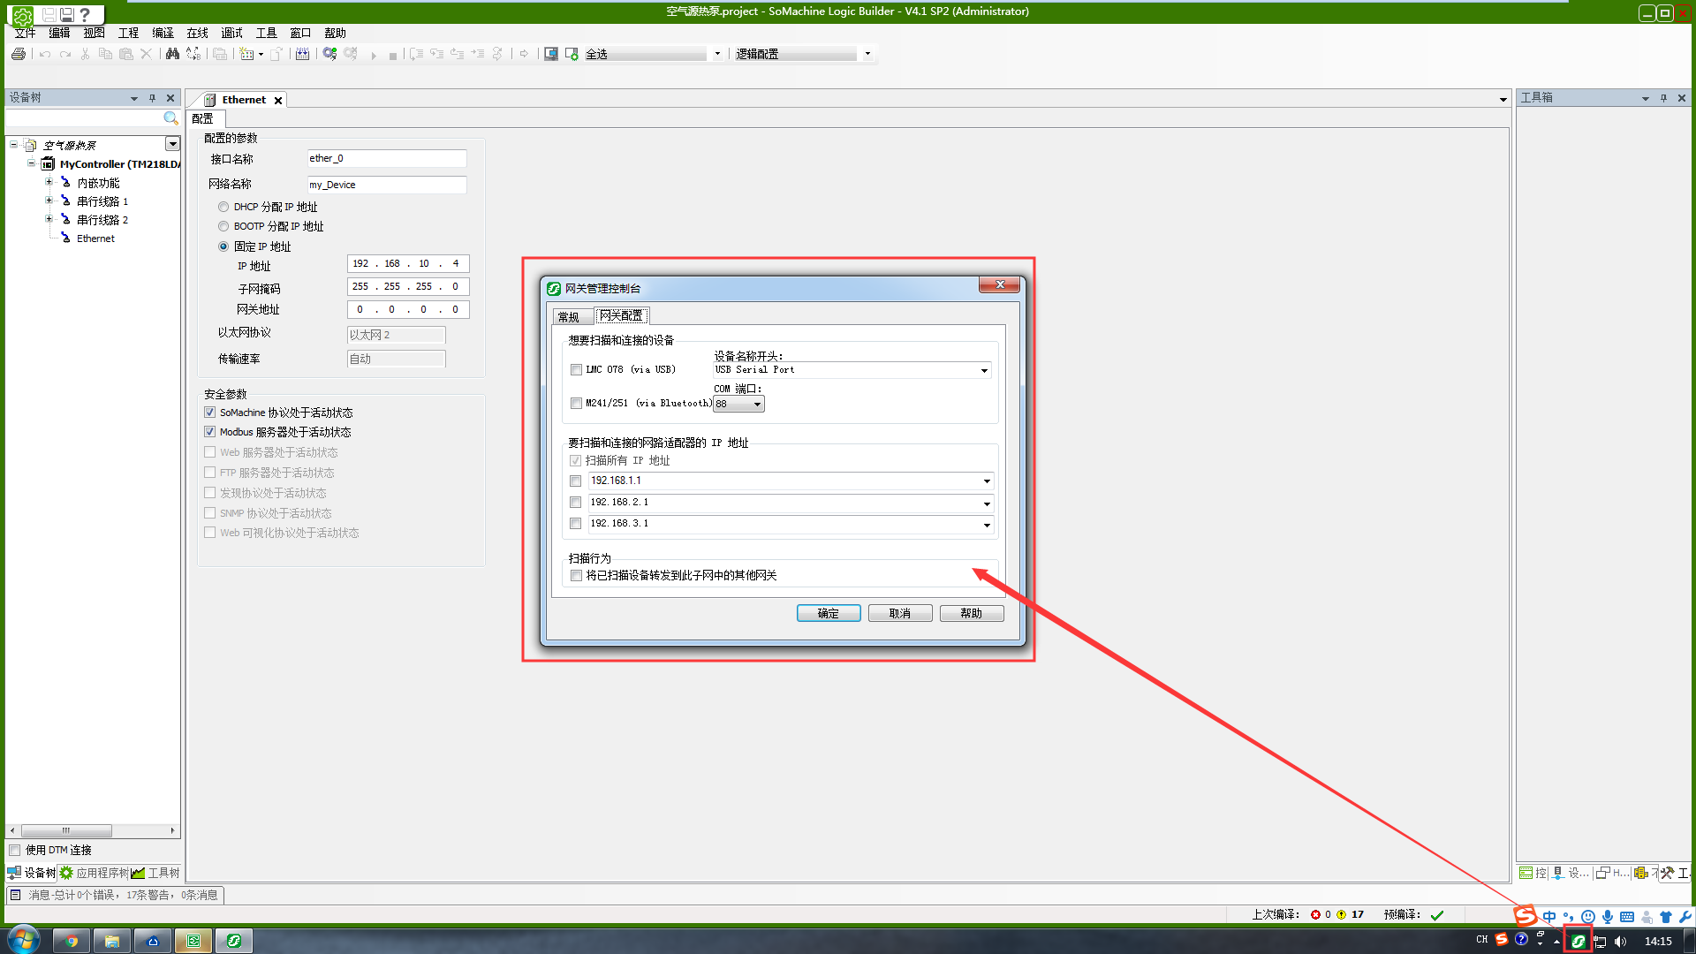Image resolution: width=1696 pixels, height=954 pixels.
Task: Click the Undo arrow in toolbar
Action: [x=45, y=54]
